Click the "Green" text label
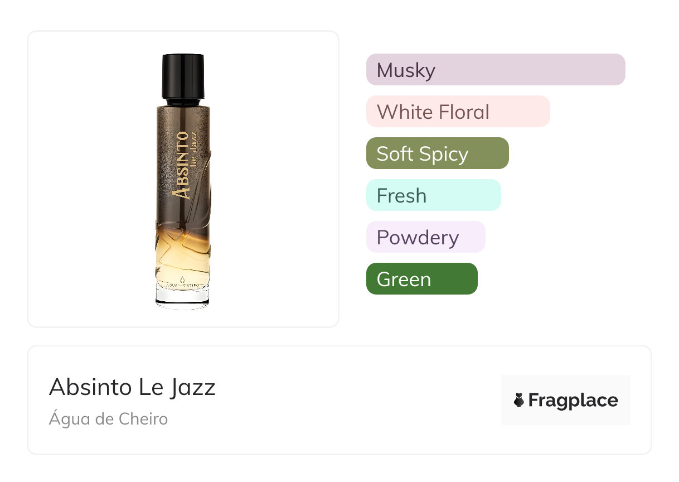 pyautogui.click(x=404, y=279)
